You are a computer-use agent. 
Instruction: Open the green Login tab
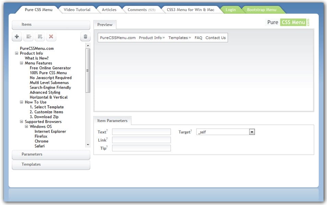click(x=230, y=10)
